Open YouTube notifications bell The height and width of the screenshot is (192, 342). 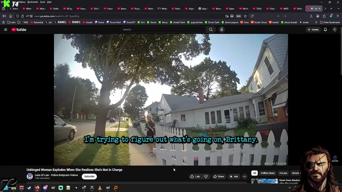[x=325, y=30]
